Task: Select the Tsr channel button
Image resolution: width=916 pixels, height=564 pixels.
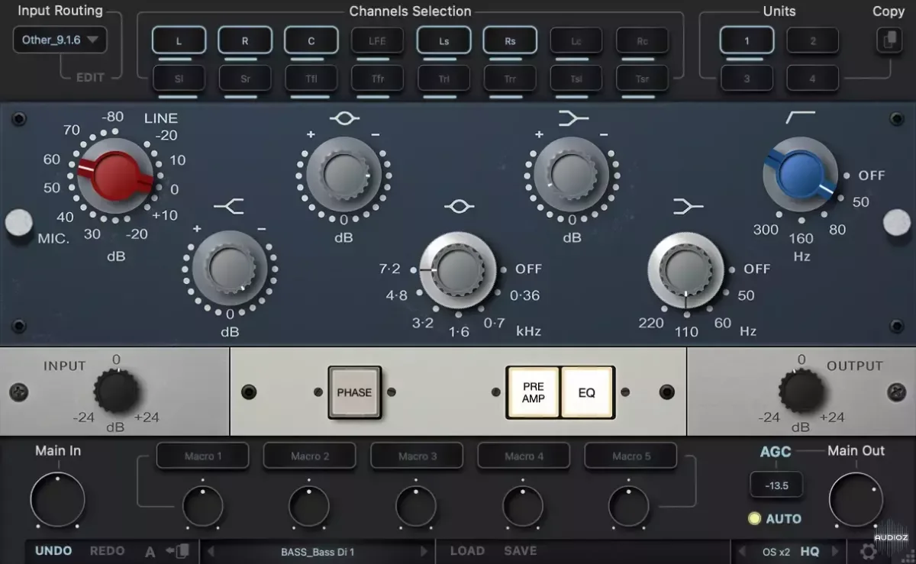Action: [642, 78]
